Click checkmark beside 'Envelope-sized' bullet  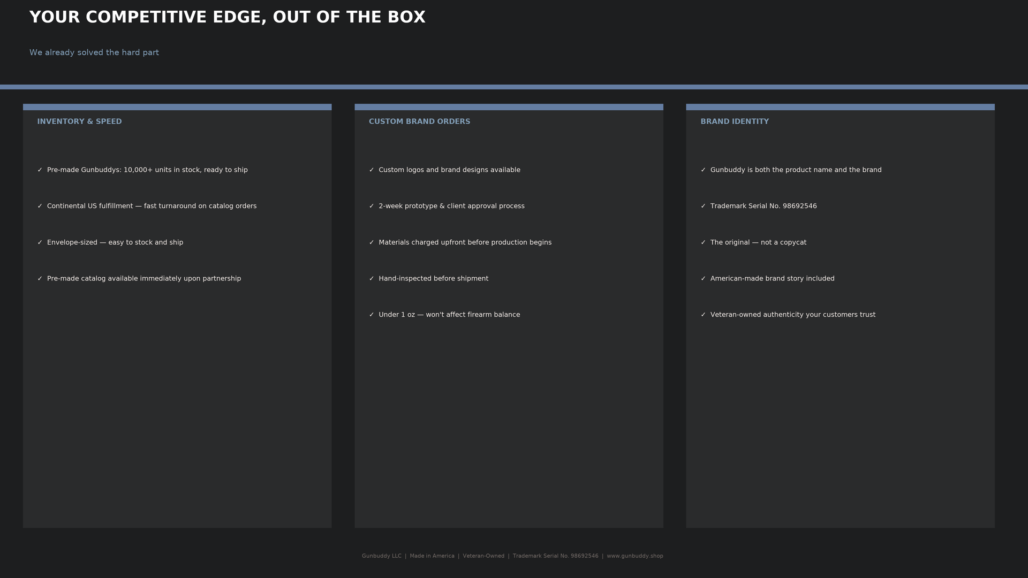click(40, 242)
